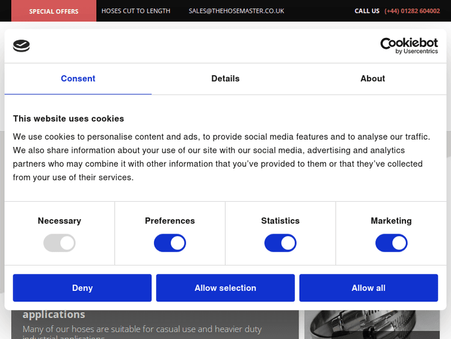The height and width of the screenshot is (339, 451).
Task: Open the Special Offers red button
Action: 54,11
